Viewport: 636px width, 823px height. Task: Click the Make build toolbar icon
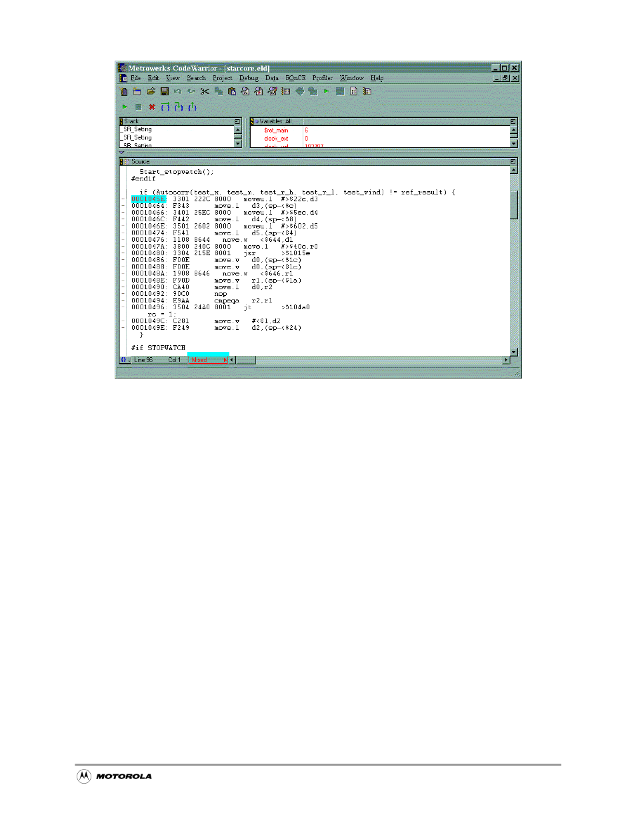(313, 91)
